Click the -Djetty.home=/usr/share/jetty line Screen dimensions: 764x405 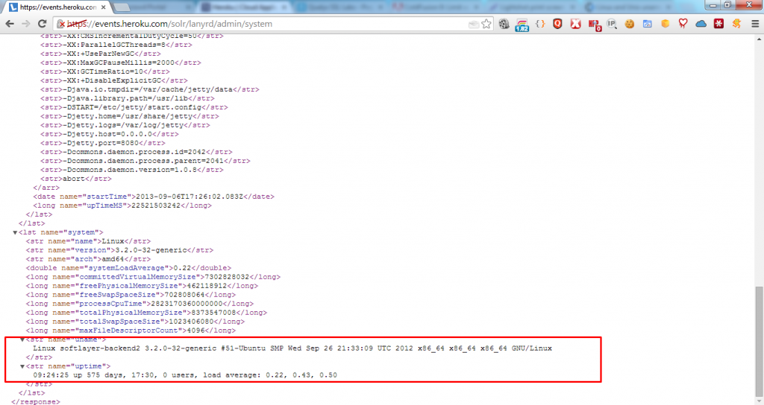point(130,116)
